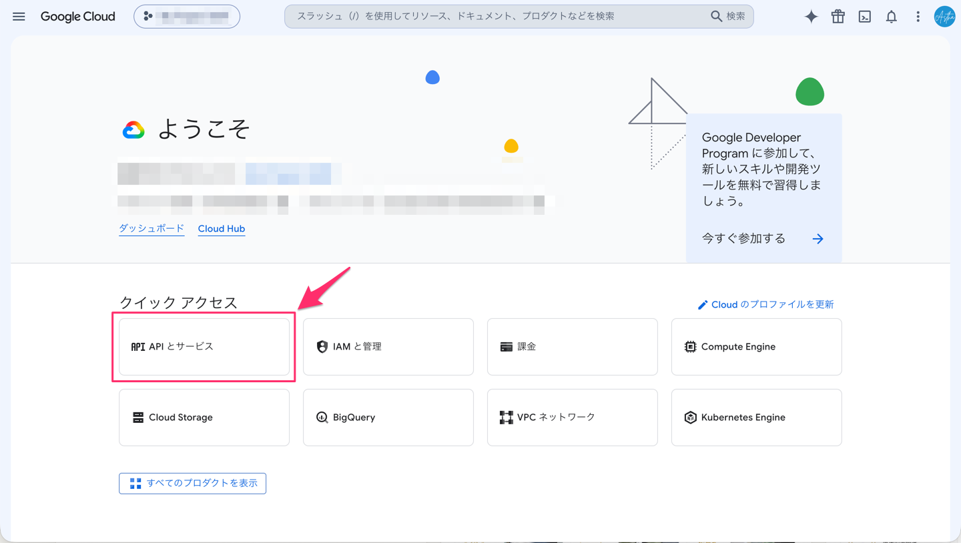Open API とサービス card
This screenshot has height=543, width=961.
coord(204,347)
